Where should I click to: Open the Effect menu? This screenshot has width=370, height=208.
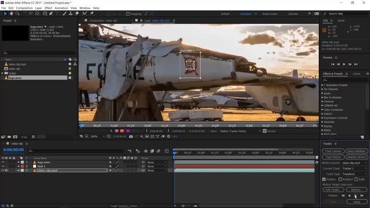(49, 8)
